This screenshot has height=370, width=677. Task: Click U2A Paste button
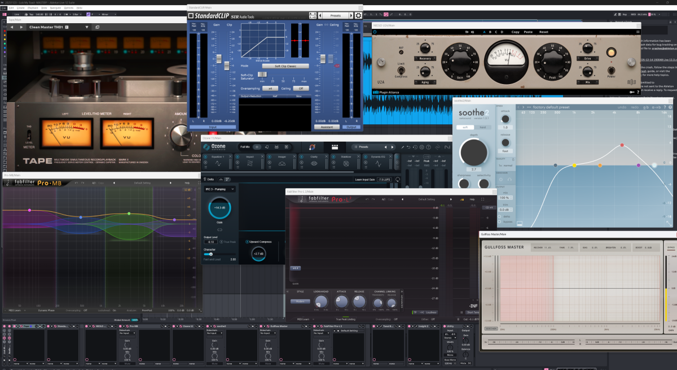pos(528,32)
